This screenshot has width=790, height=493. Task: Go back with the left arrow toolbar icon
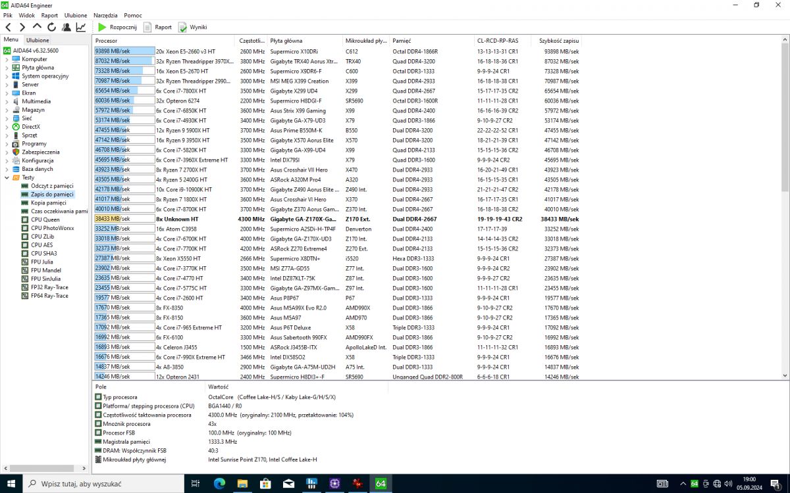pyautogui.click(x=8, y=27)
